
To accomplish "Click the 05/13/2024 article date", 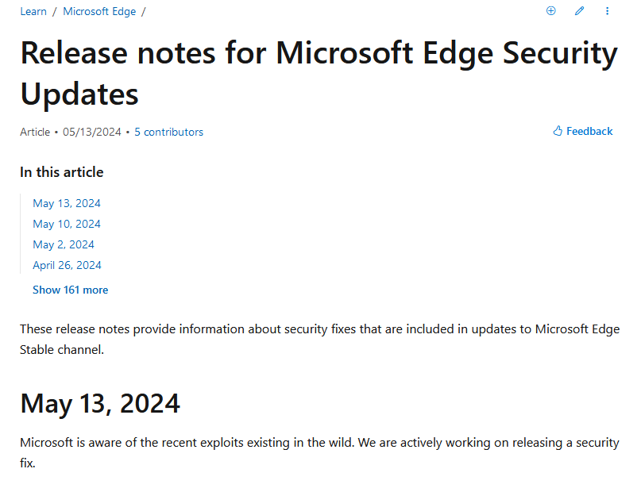I will pyautogui.click(x=92, y=132).
